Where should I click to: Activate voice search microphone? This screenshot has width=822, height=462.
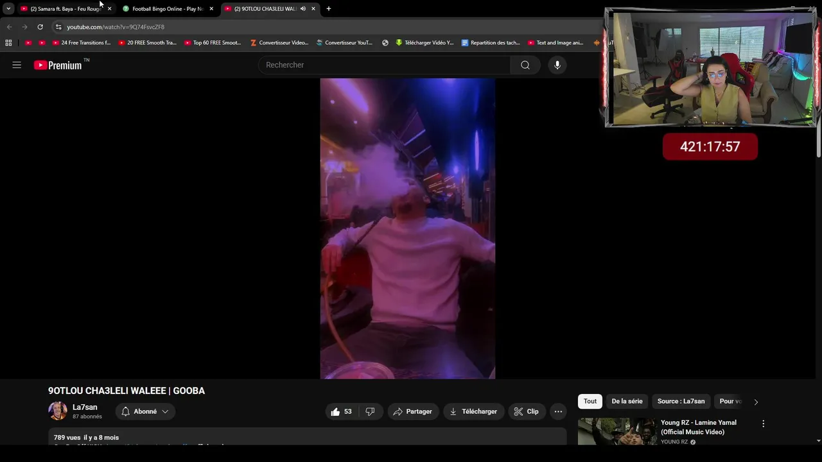click(x=557, y=65)
